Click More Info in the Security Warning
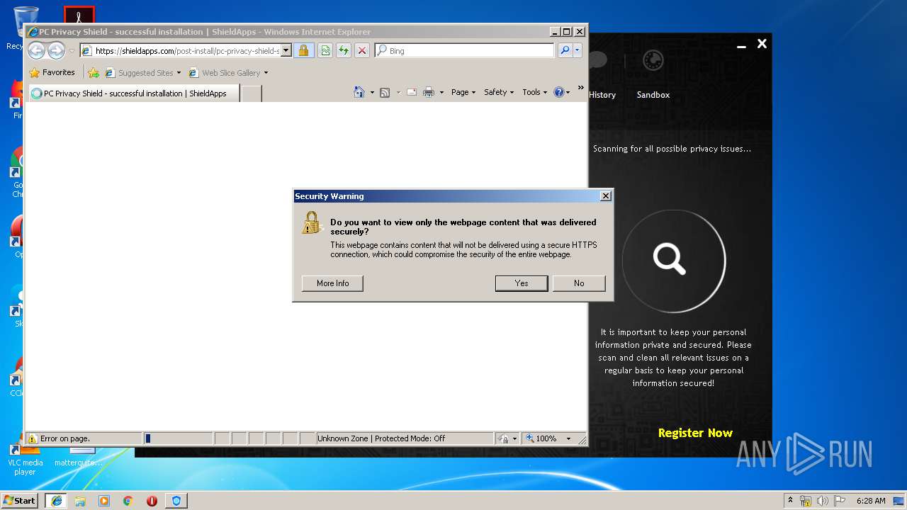This screenshot has height=510, width=907. 332,283
